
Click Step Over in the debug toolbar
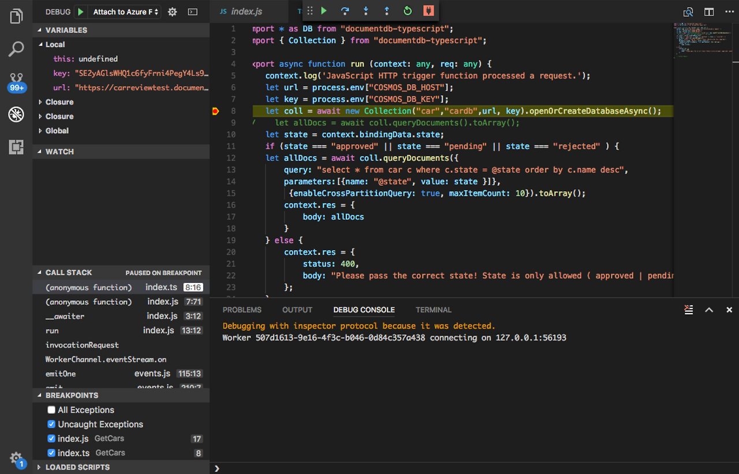(x=345, y=11)
